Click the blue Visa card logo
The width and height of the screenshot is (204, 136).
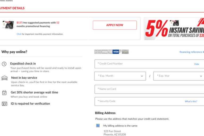coord(116,52)
